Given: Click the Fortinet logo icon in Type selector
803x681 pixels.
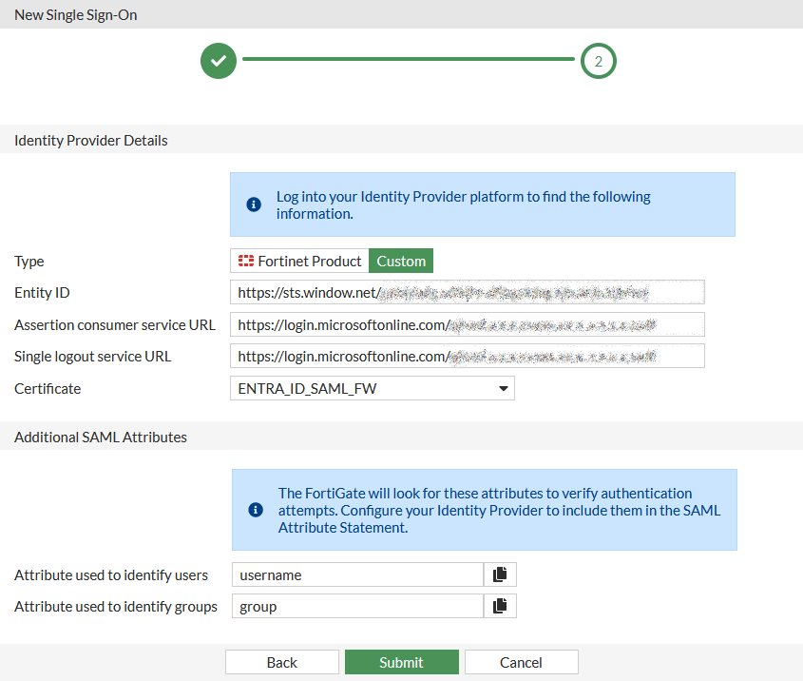Looking at the screenshot, I should [x=246, y=261].
